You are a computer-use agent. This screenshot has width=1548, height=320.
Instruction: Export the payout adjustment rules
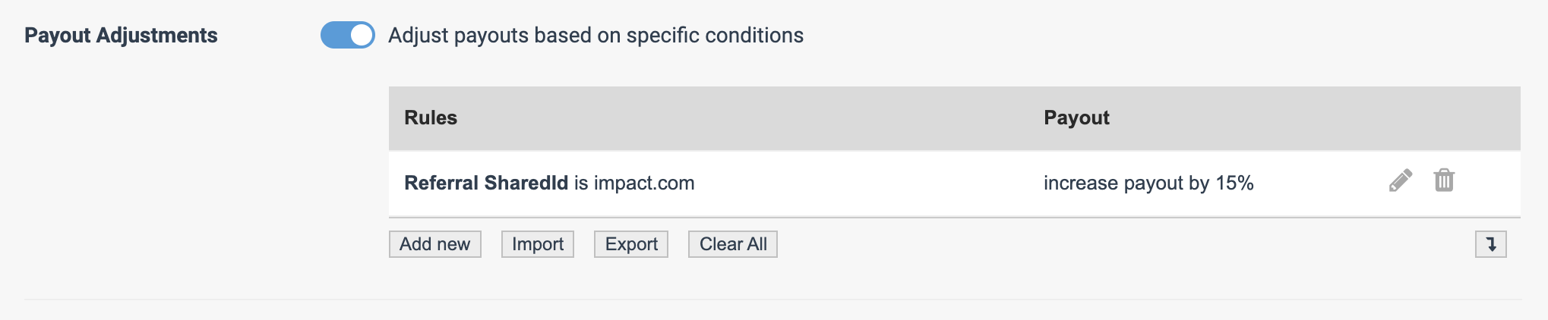click(x=631, y=244)
